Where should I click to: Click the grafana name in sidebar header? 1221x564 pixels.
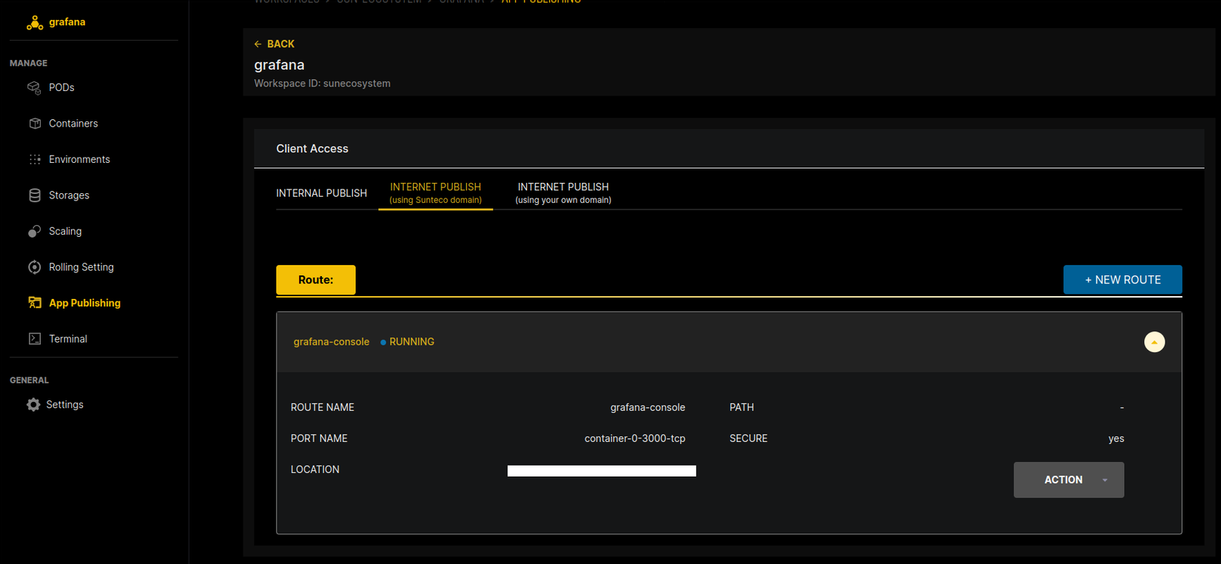(x=67, y=22)
